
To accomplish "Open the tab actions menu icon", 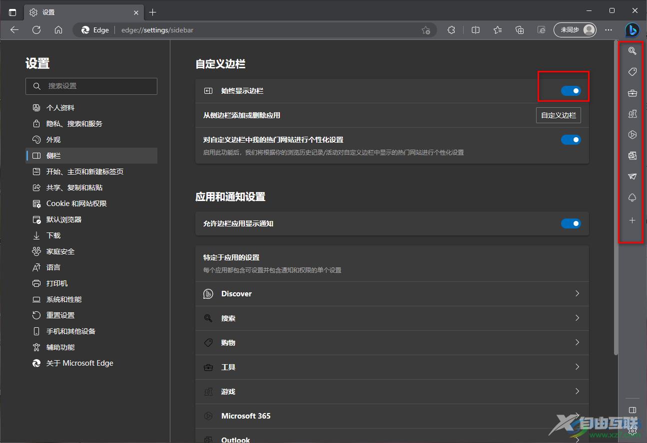I will point(12,12).
